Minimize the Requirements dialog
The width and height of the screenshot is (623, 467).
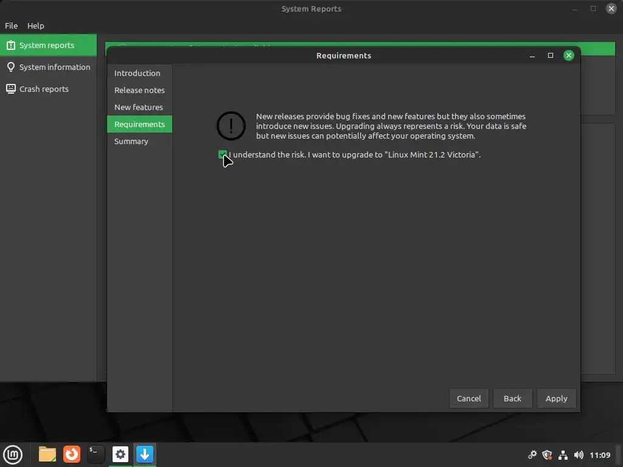(532, 55)
